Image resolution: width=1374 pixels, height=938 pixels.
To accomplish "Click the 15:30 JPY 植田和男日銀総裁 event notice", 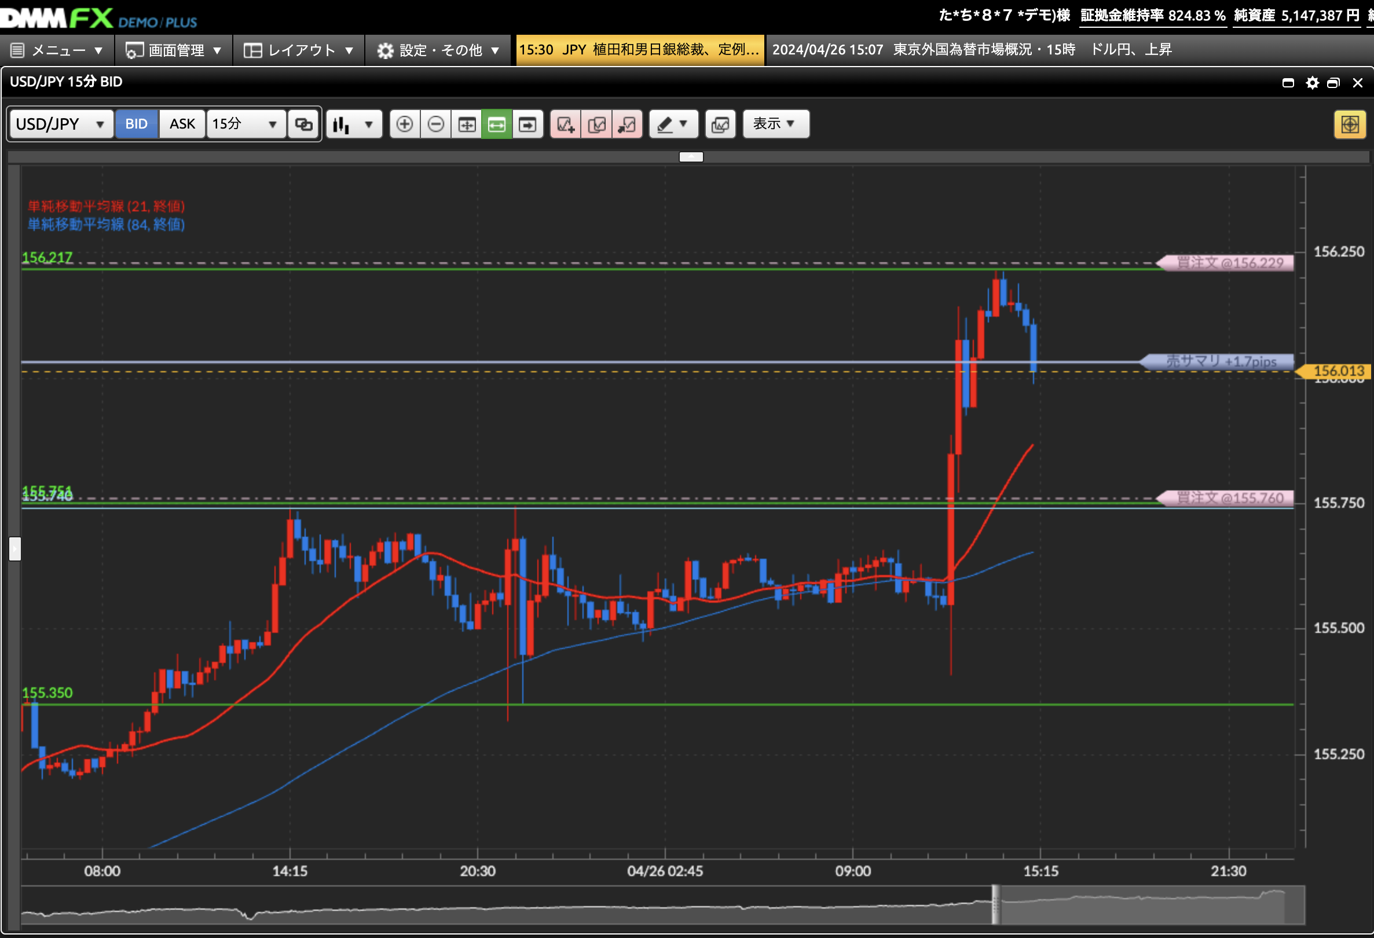I will [x=640, y=50].
